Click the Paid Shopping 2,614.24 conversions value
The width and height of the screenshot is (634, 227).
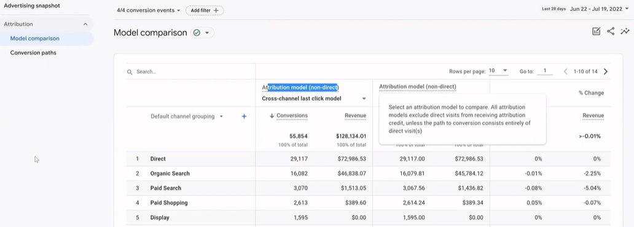[x=413, y=202]
